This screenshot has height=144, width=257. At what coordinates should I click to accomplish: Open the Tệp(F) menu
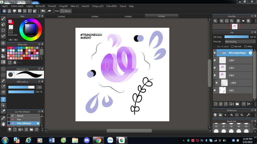click(x=5, y=6)
